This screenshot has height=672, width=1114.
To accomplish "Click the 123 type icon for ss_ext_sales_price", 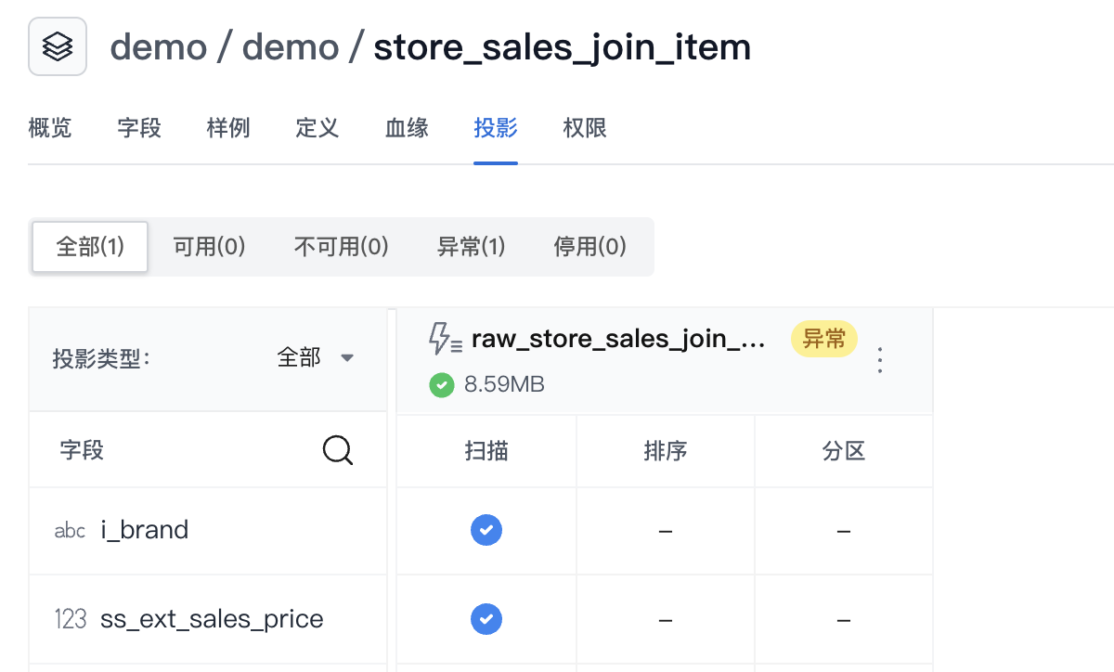I will tap(71, 619).
